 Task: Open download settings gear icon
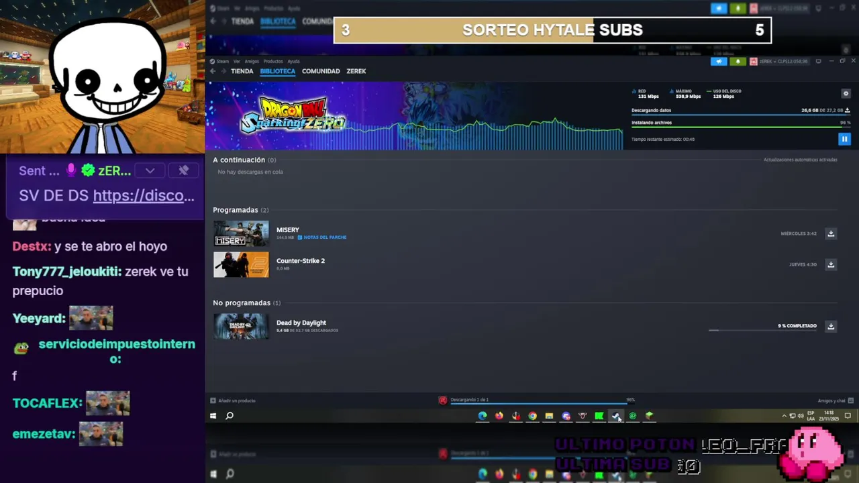pos(846,94)
